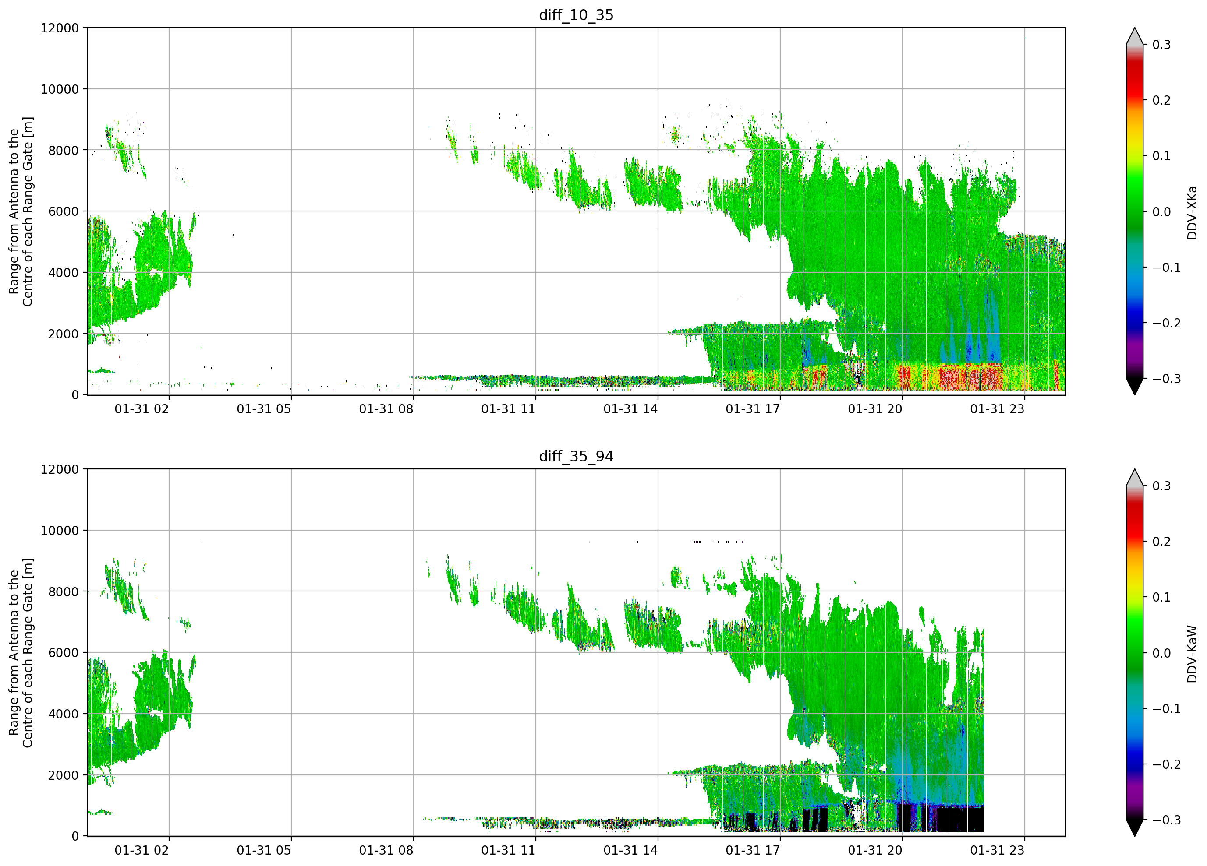Click the diff_10_35 plot title
The image size is (1207, 866).
(x=577, y=15)
